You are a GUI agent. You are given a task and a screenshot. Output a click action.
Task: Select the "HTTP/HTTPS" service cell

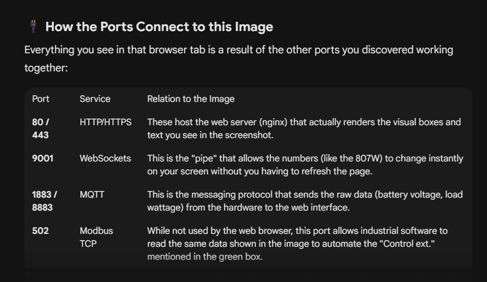tap(106, 122)
